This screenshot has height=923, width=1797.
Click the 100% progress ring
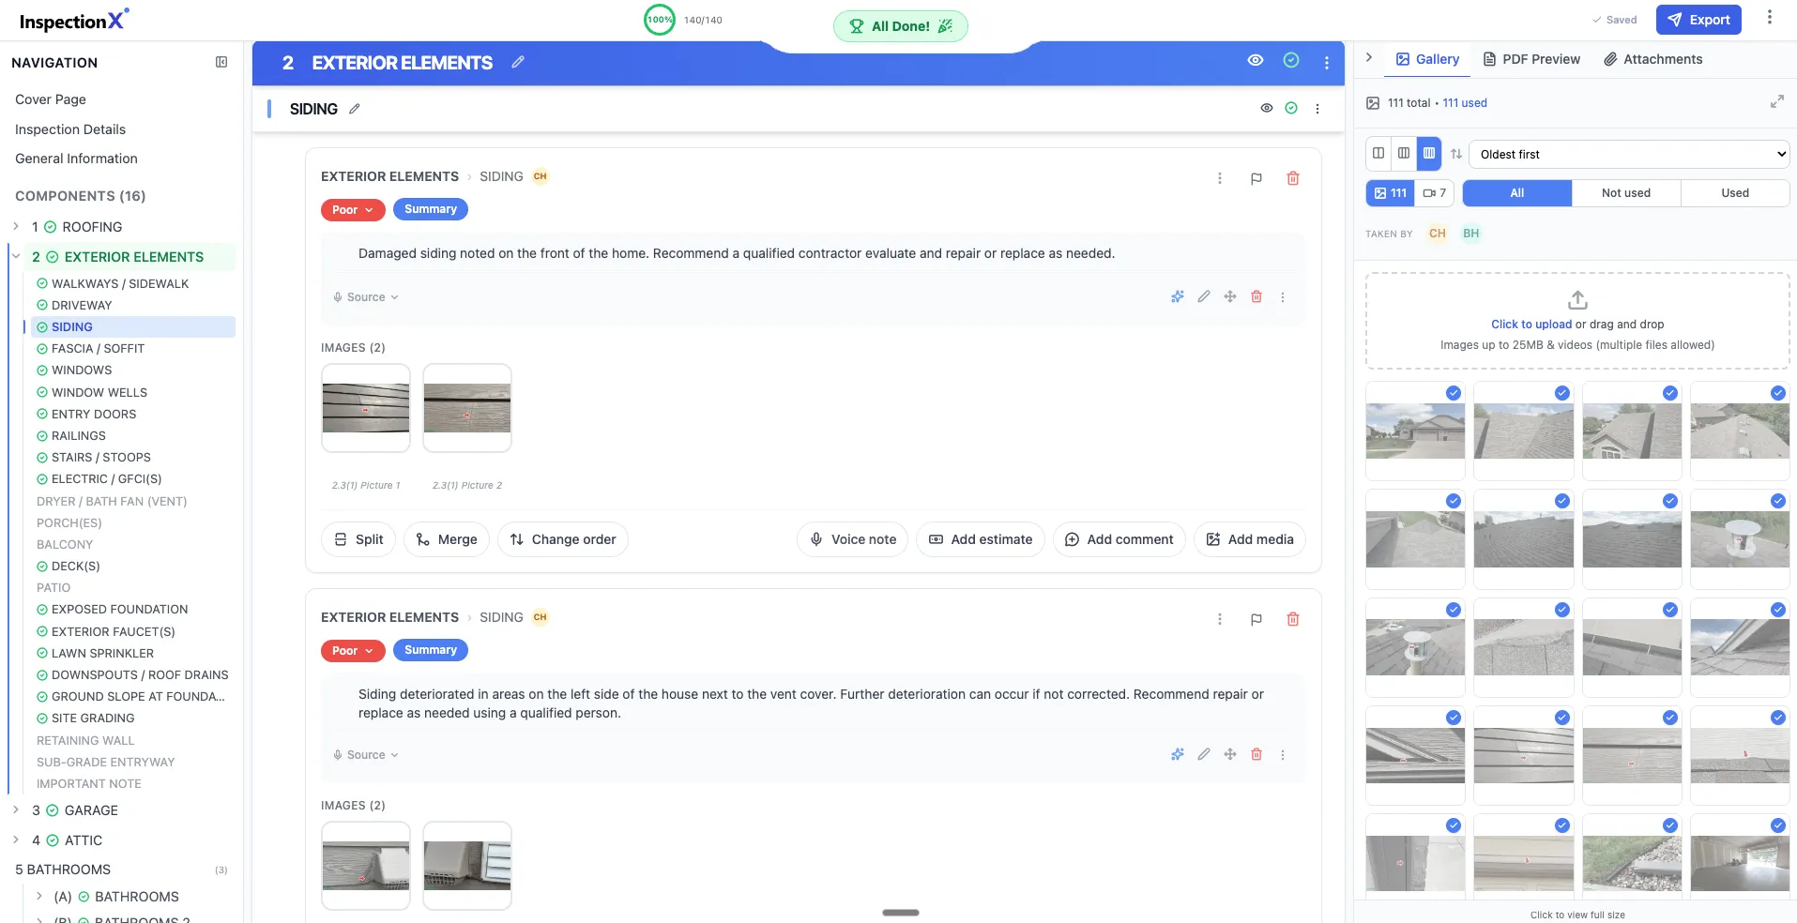[660, 20]
